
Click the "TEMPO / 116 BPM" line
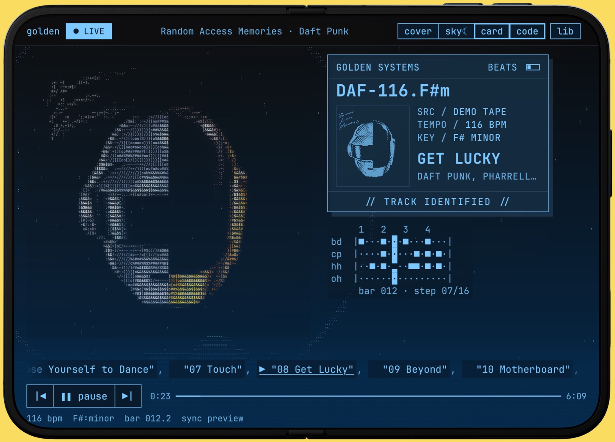click(x=462, y=125)
